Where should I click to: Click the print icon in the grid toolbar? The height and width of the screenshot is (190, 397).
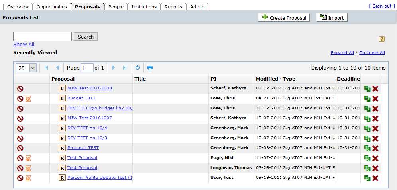(150, 68)
